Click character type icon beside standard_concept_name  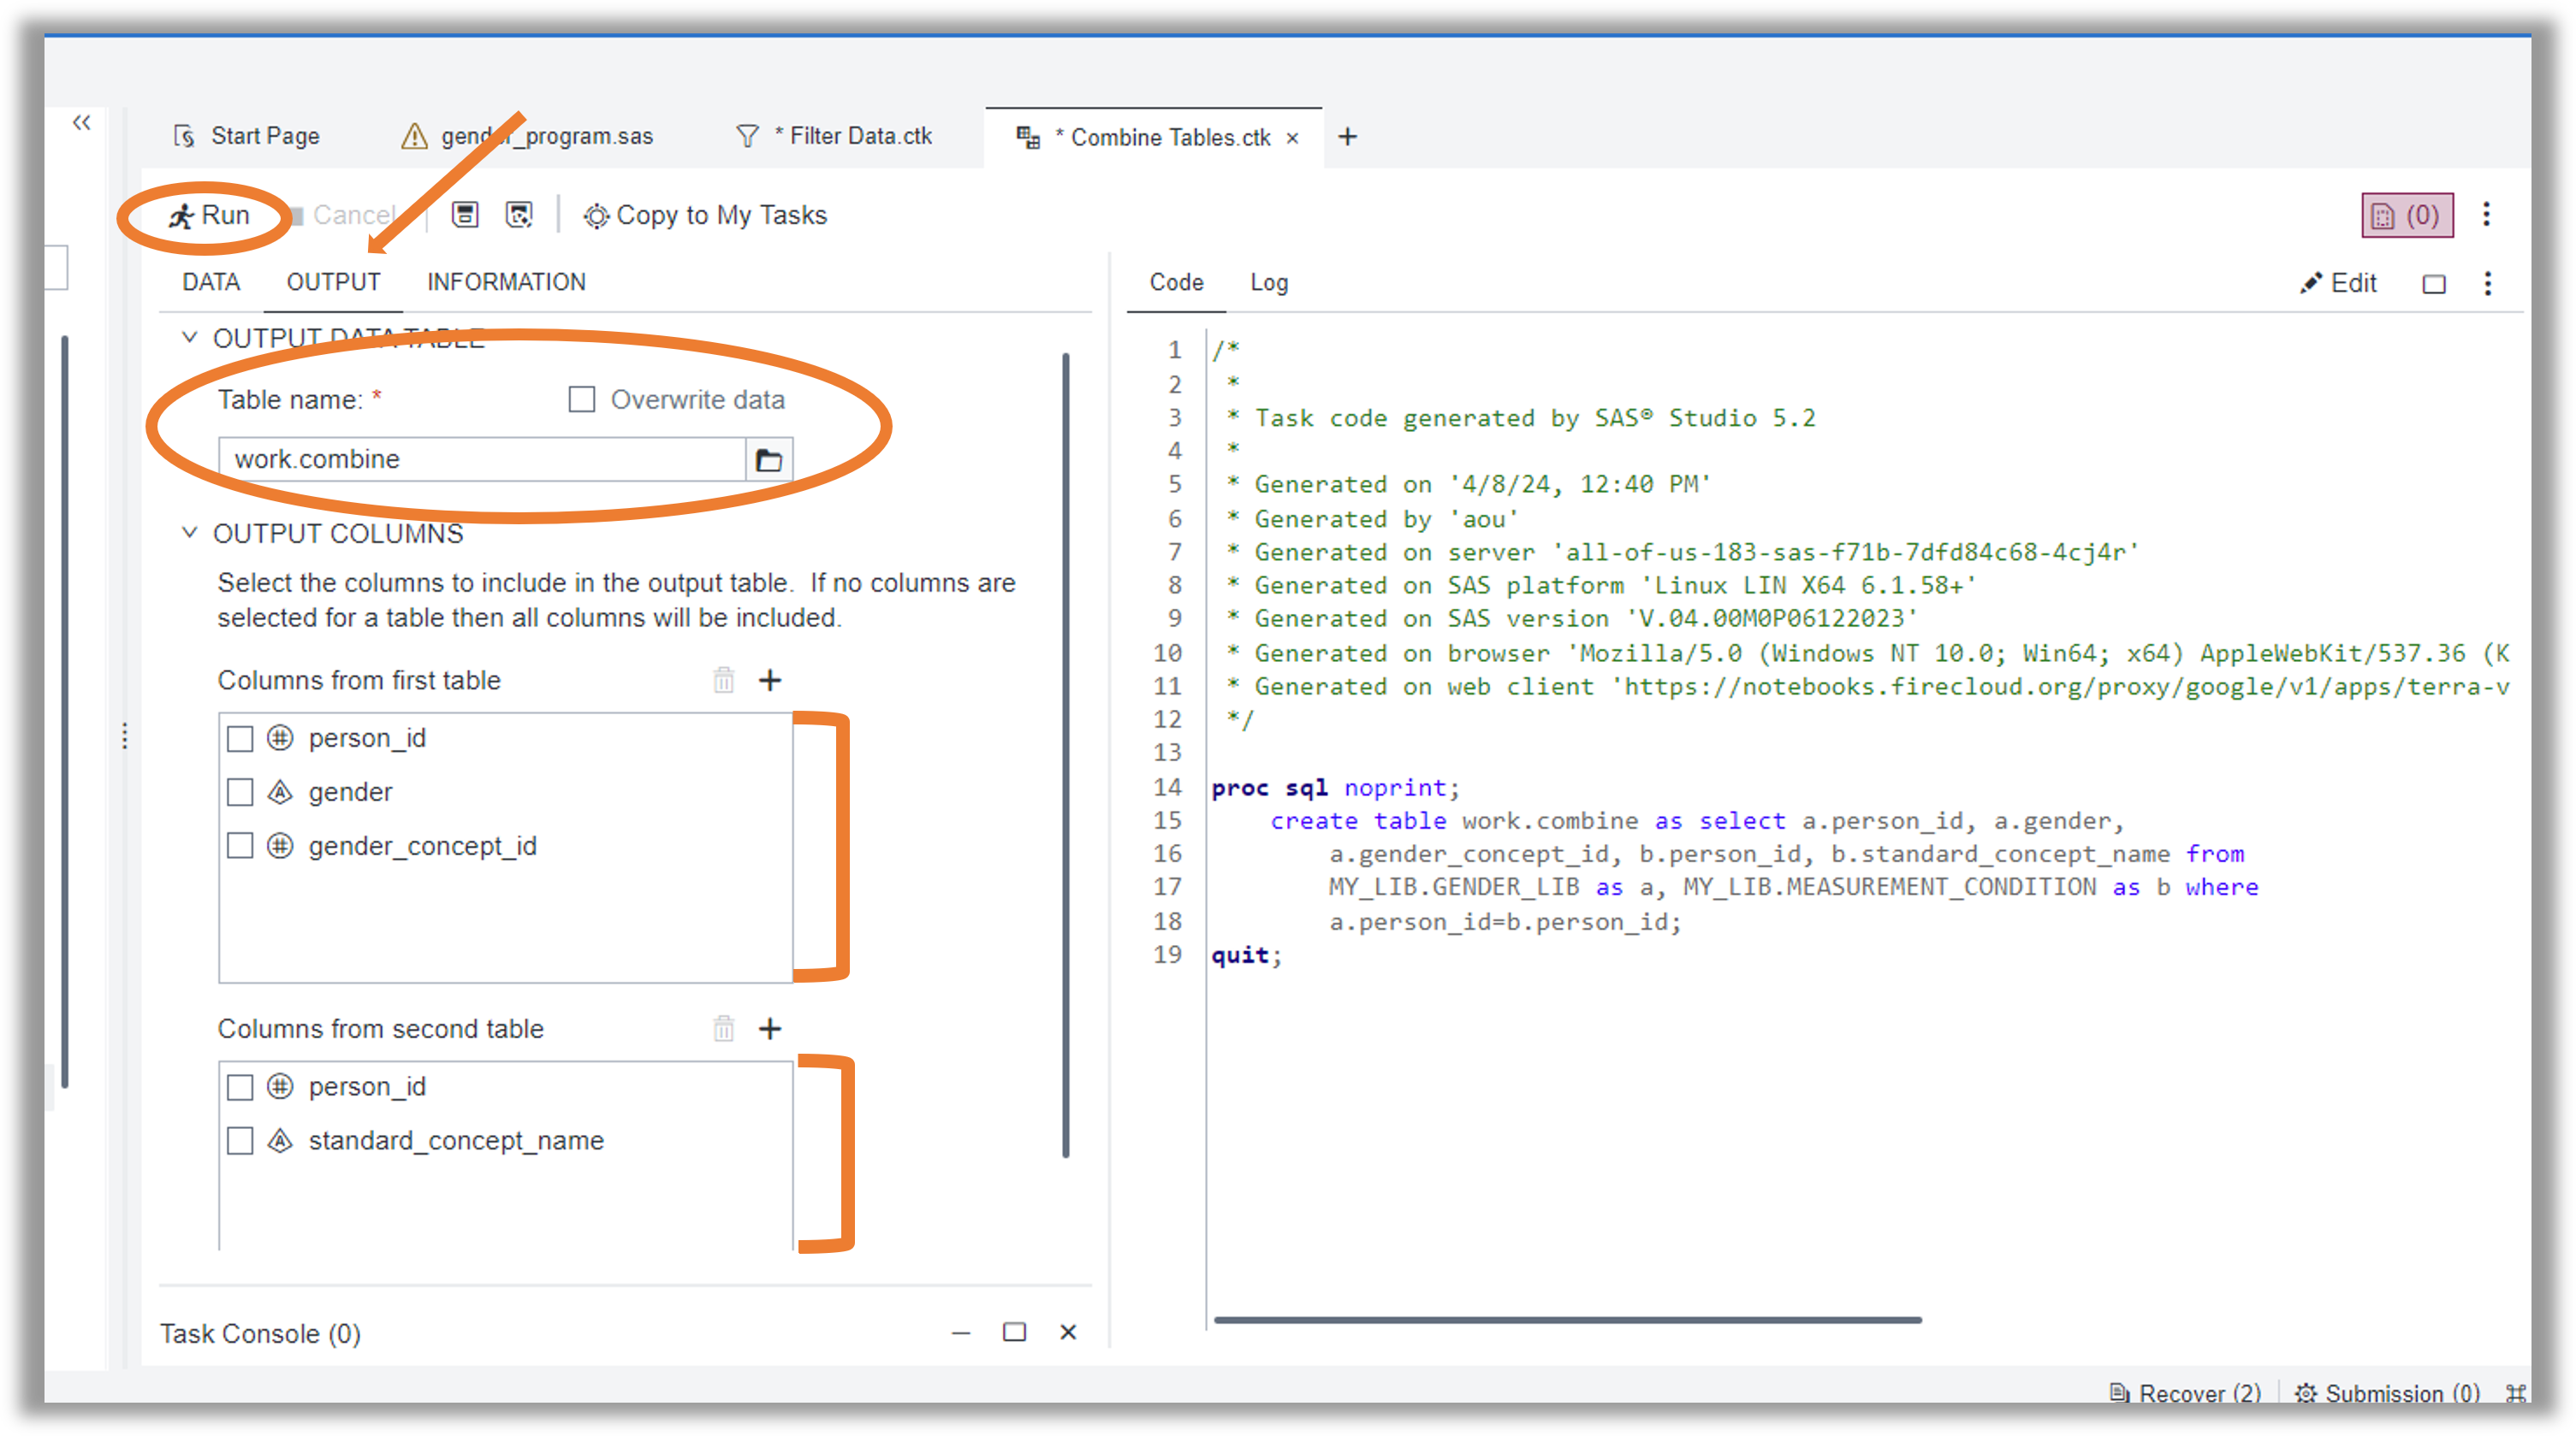click(280, 1141)
